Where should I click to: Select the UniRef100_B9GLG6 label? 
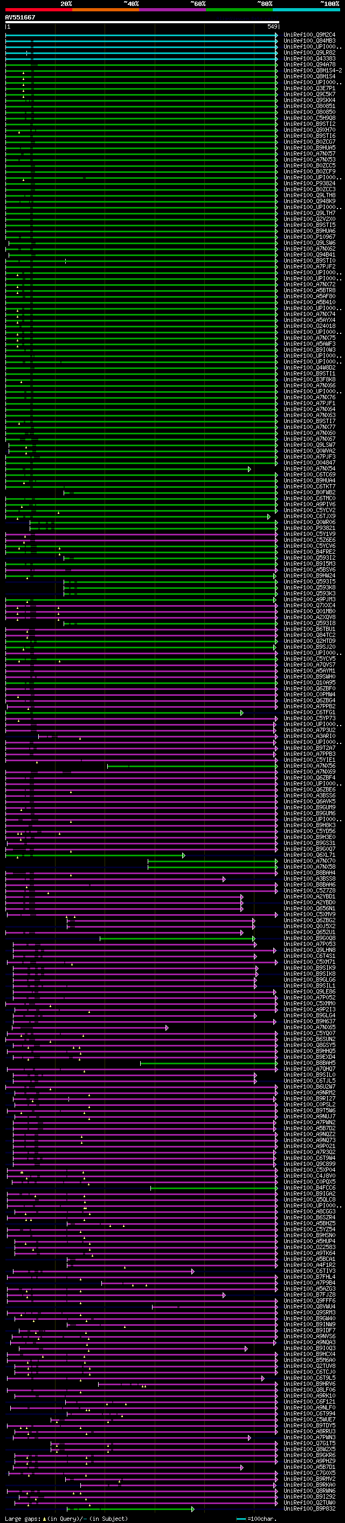[x=309, y=979]
